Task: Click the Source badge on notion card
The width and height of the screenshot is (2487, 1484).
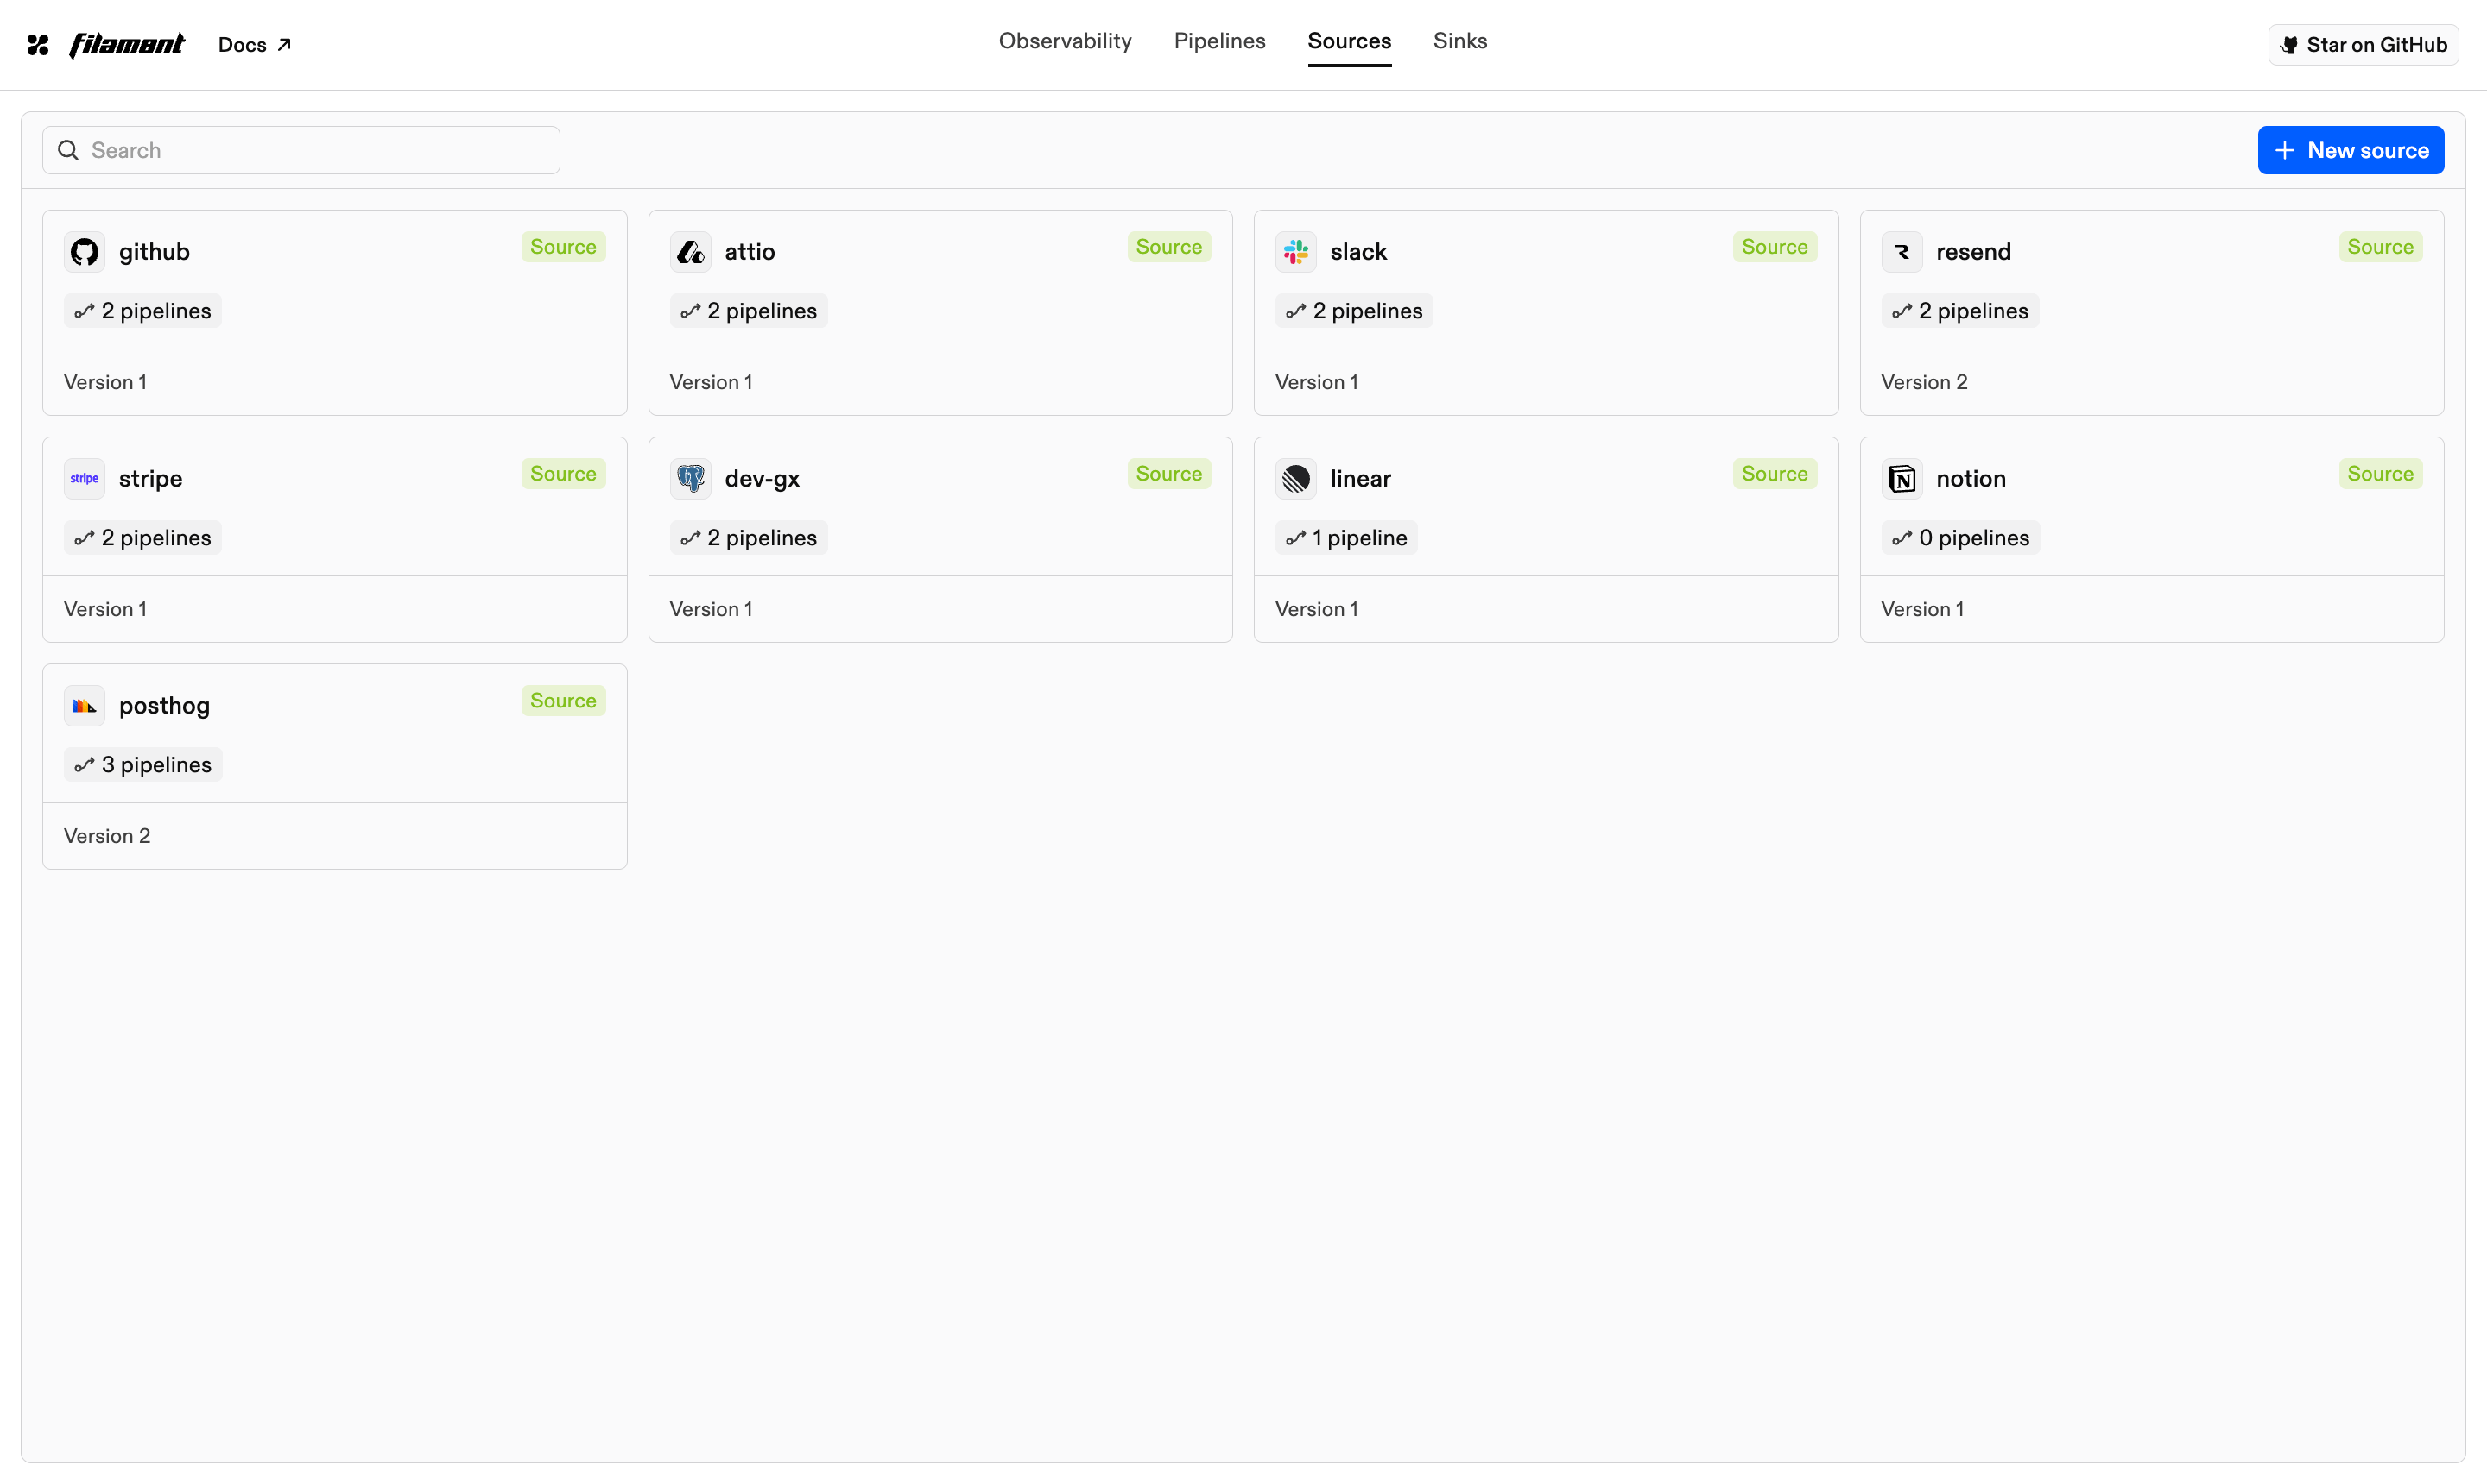Action: tap(2380, 474)
